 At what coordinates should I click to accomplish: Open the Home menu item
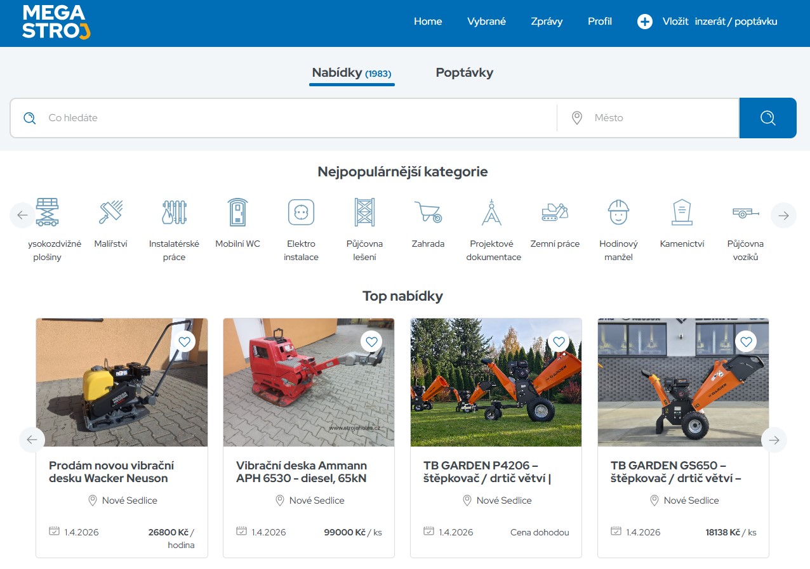coord(428,22)
